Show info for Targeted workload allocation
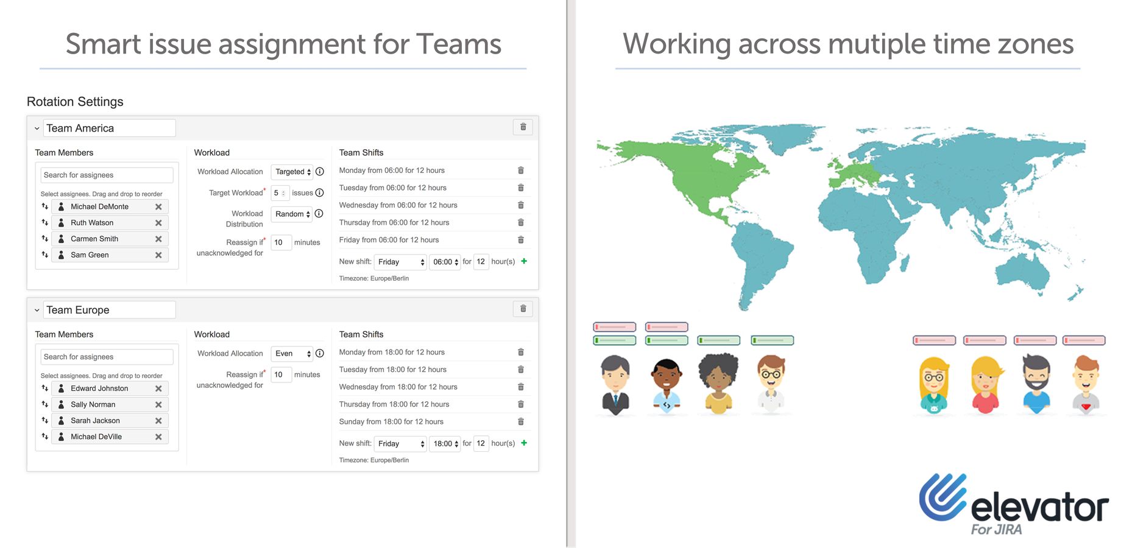Viewport: 1121px width, 548px height. [x=320, y=172]
